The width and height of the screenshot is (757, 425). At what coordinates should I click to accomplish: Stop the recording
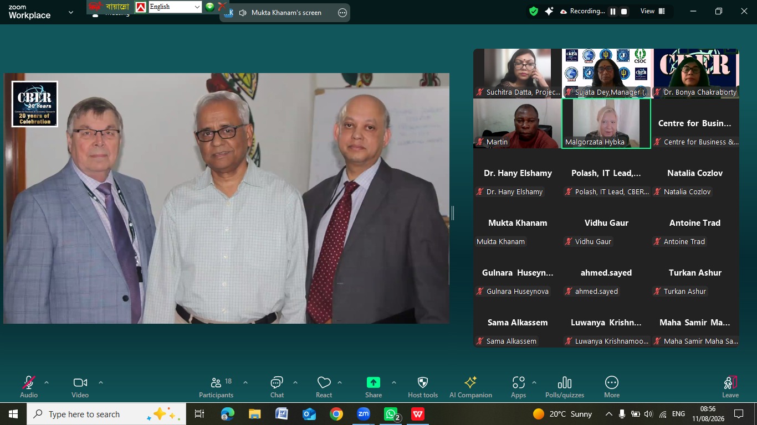tap(624, 11)
